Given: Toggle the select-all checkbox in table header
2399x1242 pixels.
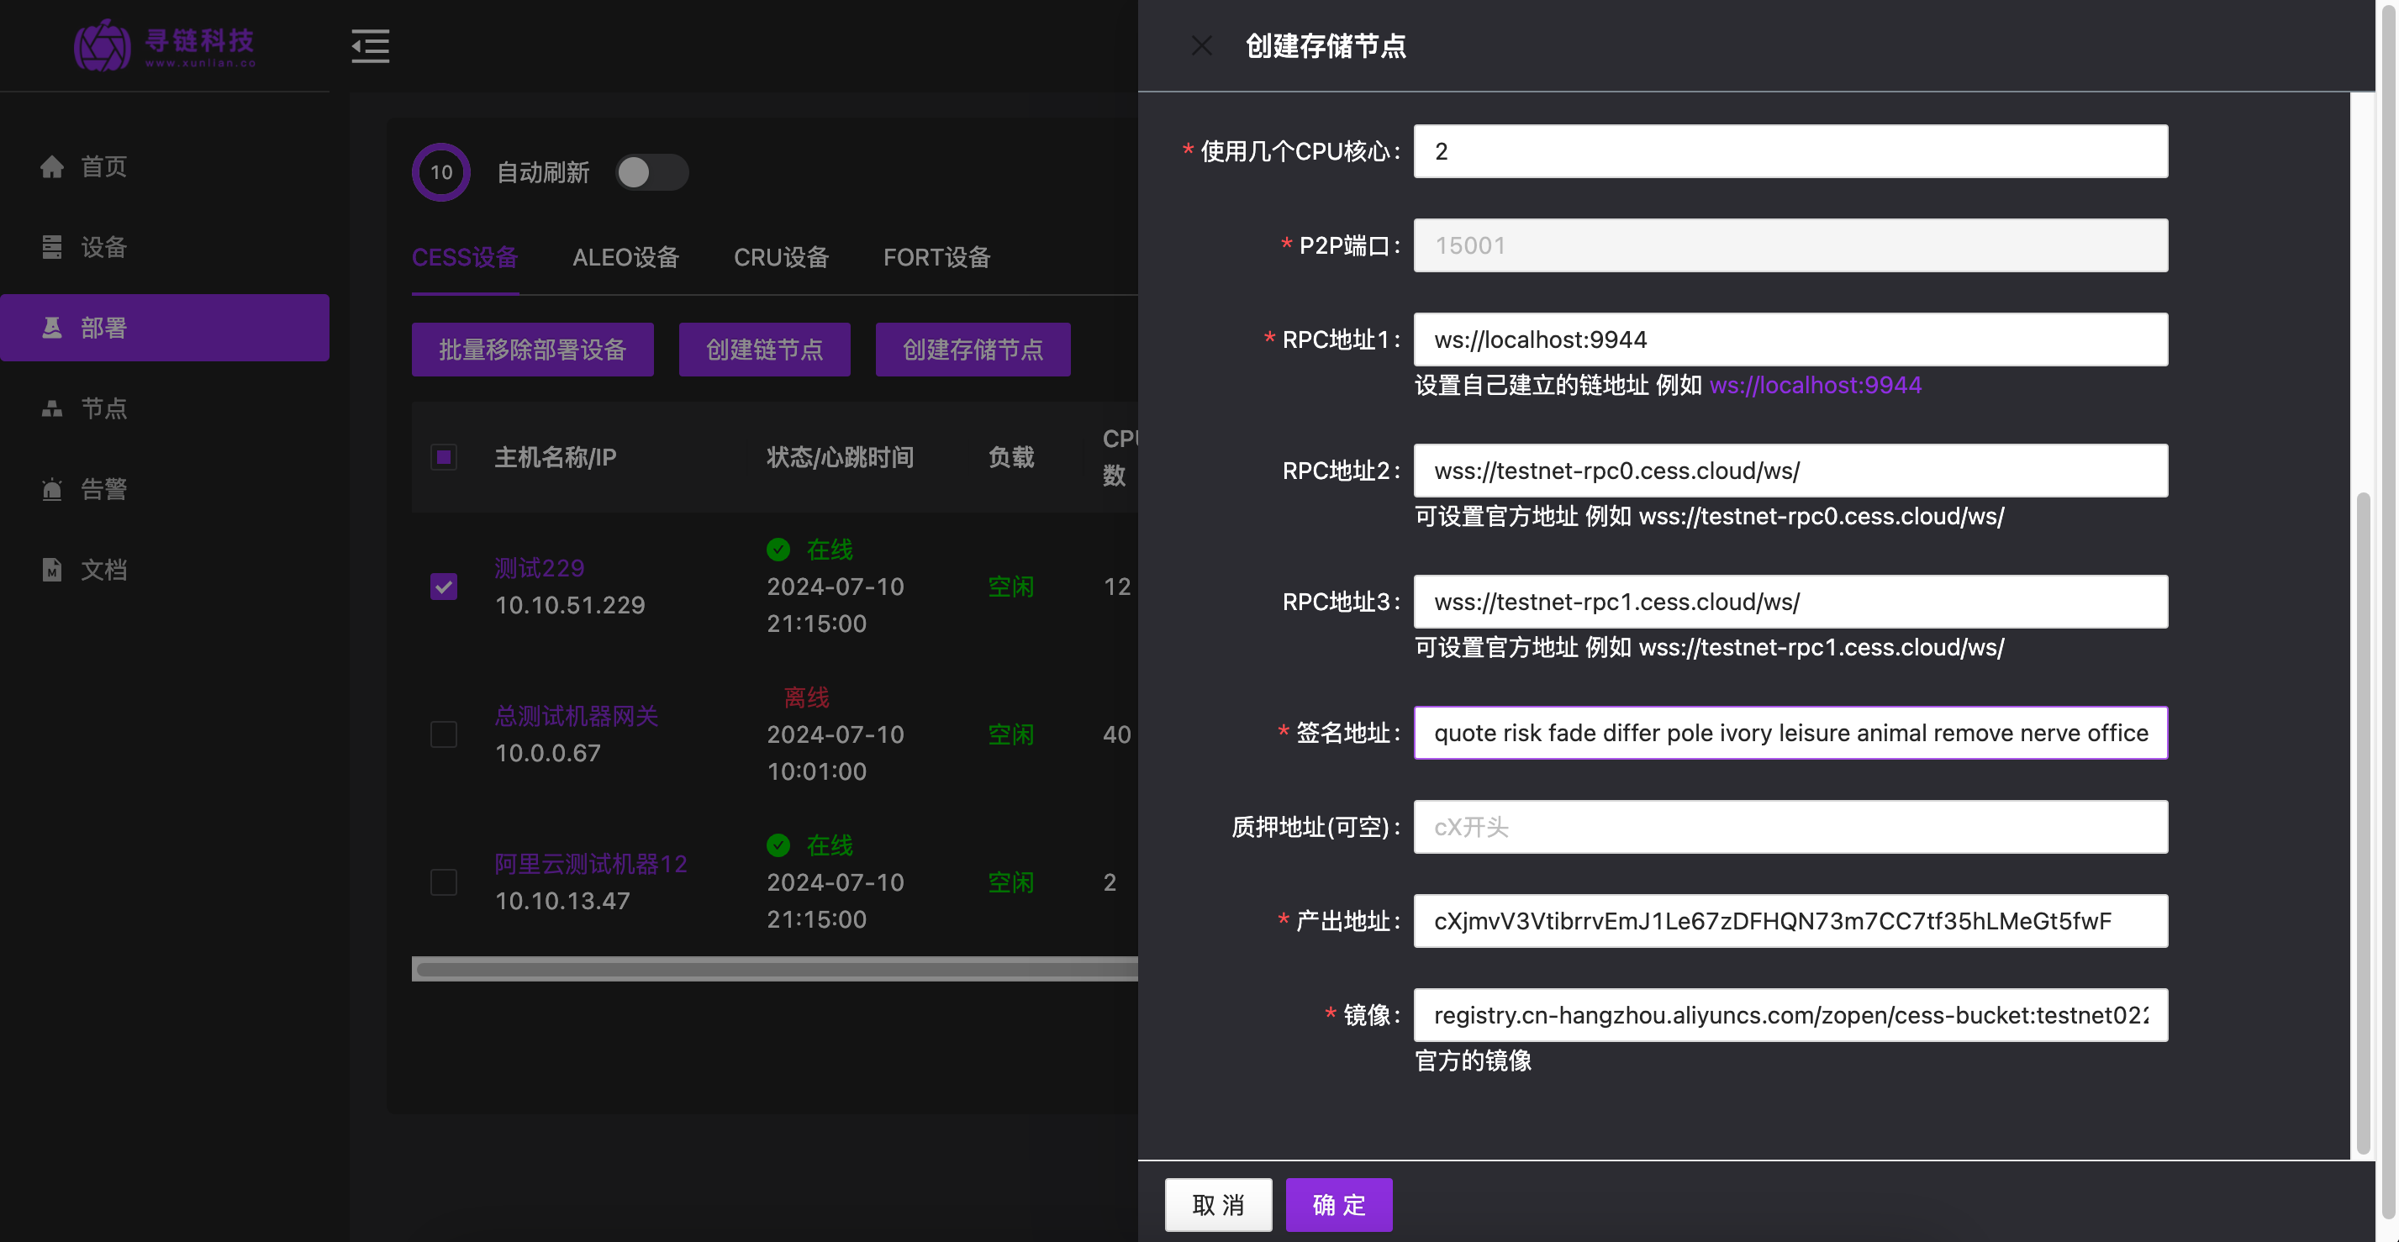Looking at the screenshot, I should (443, 457).
